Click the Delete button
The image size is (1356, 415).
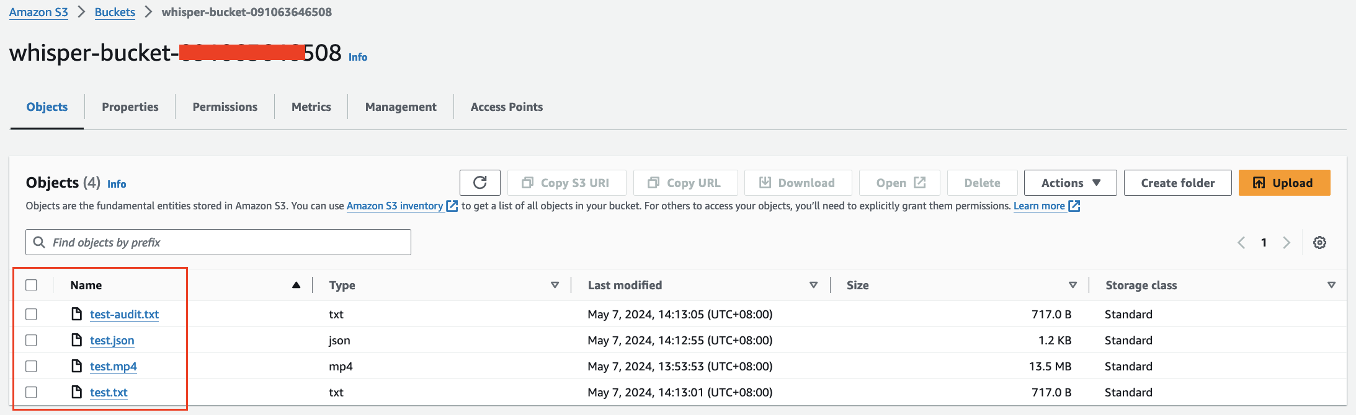pos(982,183)
